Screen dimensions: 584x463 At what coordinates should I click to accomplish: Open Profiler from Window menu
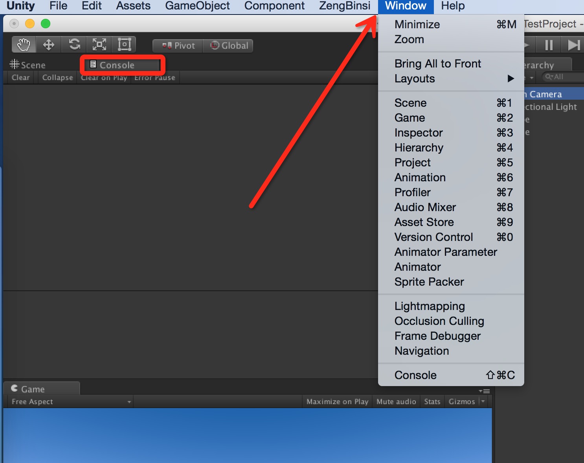click(451, 192)
